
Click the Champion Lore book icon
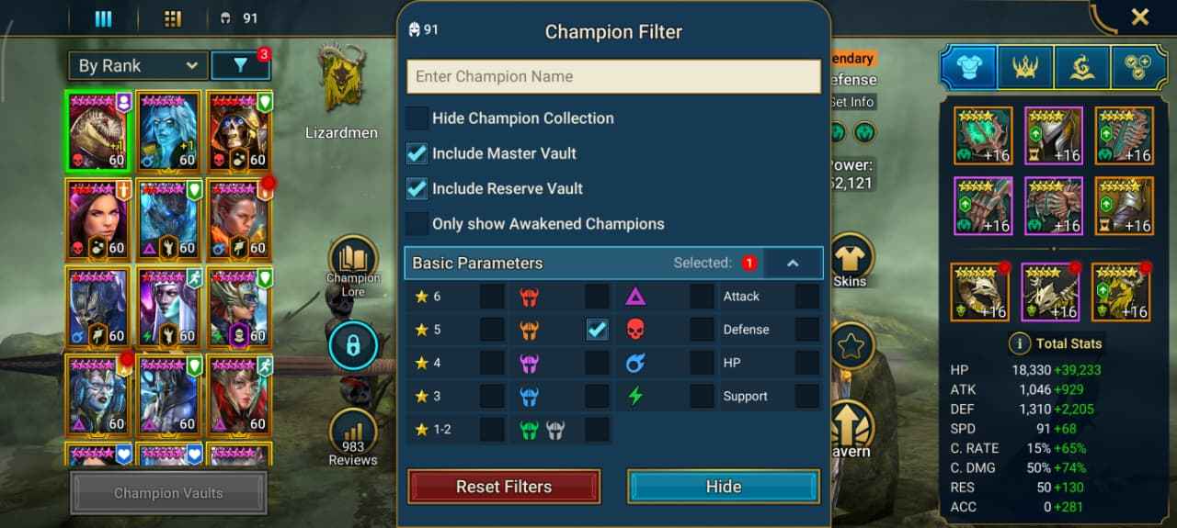353,260
